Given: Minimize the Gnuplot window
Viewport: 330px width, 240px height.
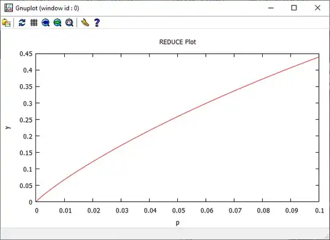Looking at the screenshot, I should coord(271,8).
